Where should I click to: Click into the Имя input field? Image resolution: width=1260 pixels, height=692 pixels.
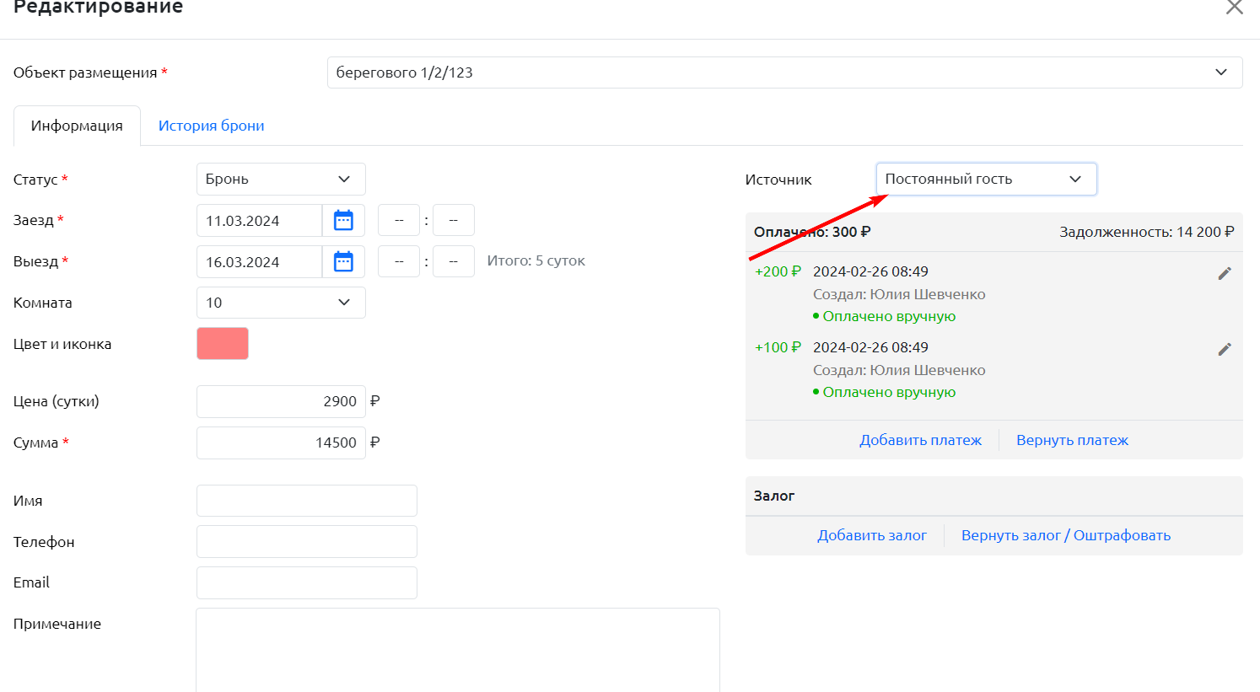[x=307, y=501]
